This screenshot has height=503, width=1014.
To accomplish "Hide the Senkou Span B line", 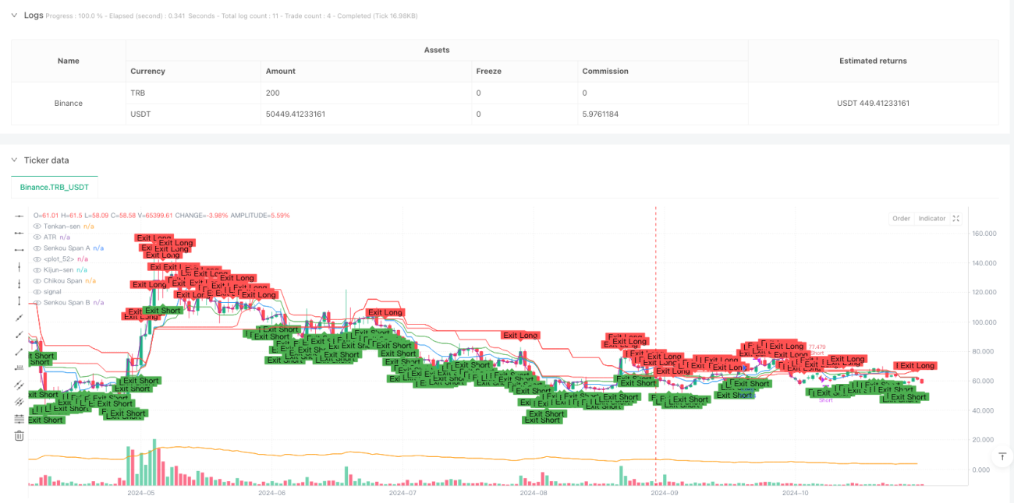I will pyautogui.click(x=37, y=302).
